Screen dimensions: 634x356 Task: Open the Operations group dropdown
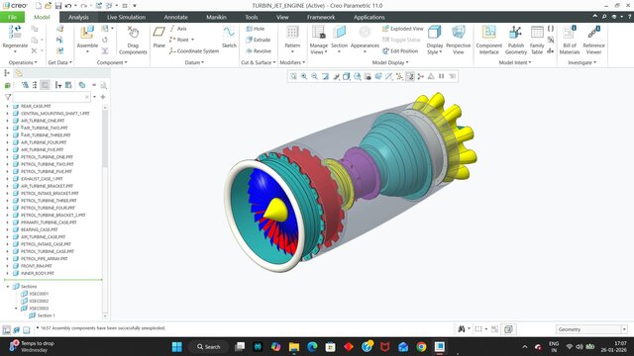23,62
